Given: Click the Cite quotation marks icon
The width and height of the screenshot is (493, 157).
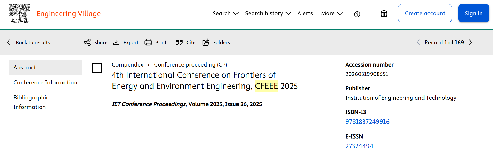Looking at the screenshot, I should pos(179,42).
